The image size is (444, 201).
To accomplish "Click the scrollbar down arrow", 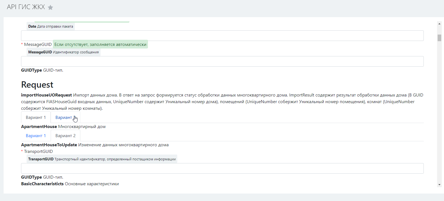I will (439, 184).
